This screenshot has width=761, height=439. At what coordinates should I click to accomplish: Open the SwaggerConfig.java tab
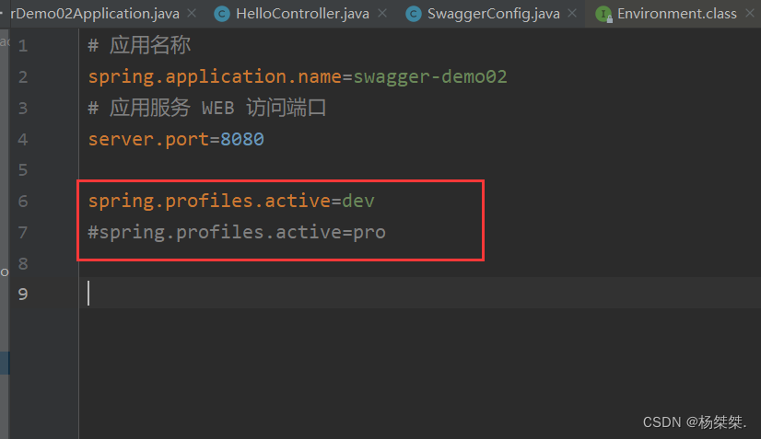493,14
